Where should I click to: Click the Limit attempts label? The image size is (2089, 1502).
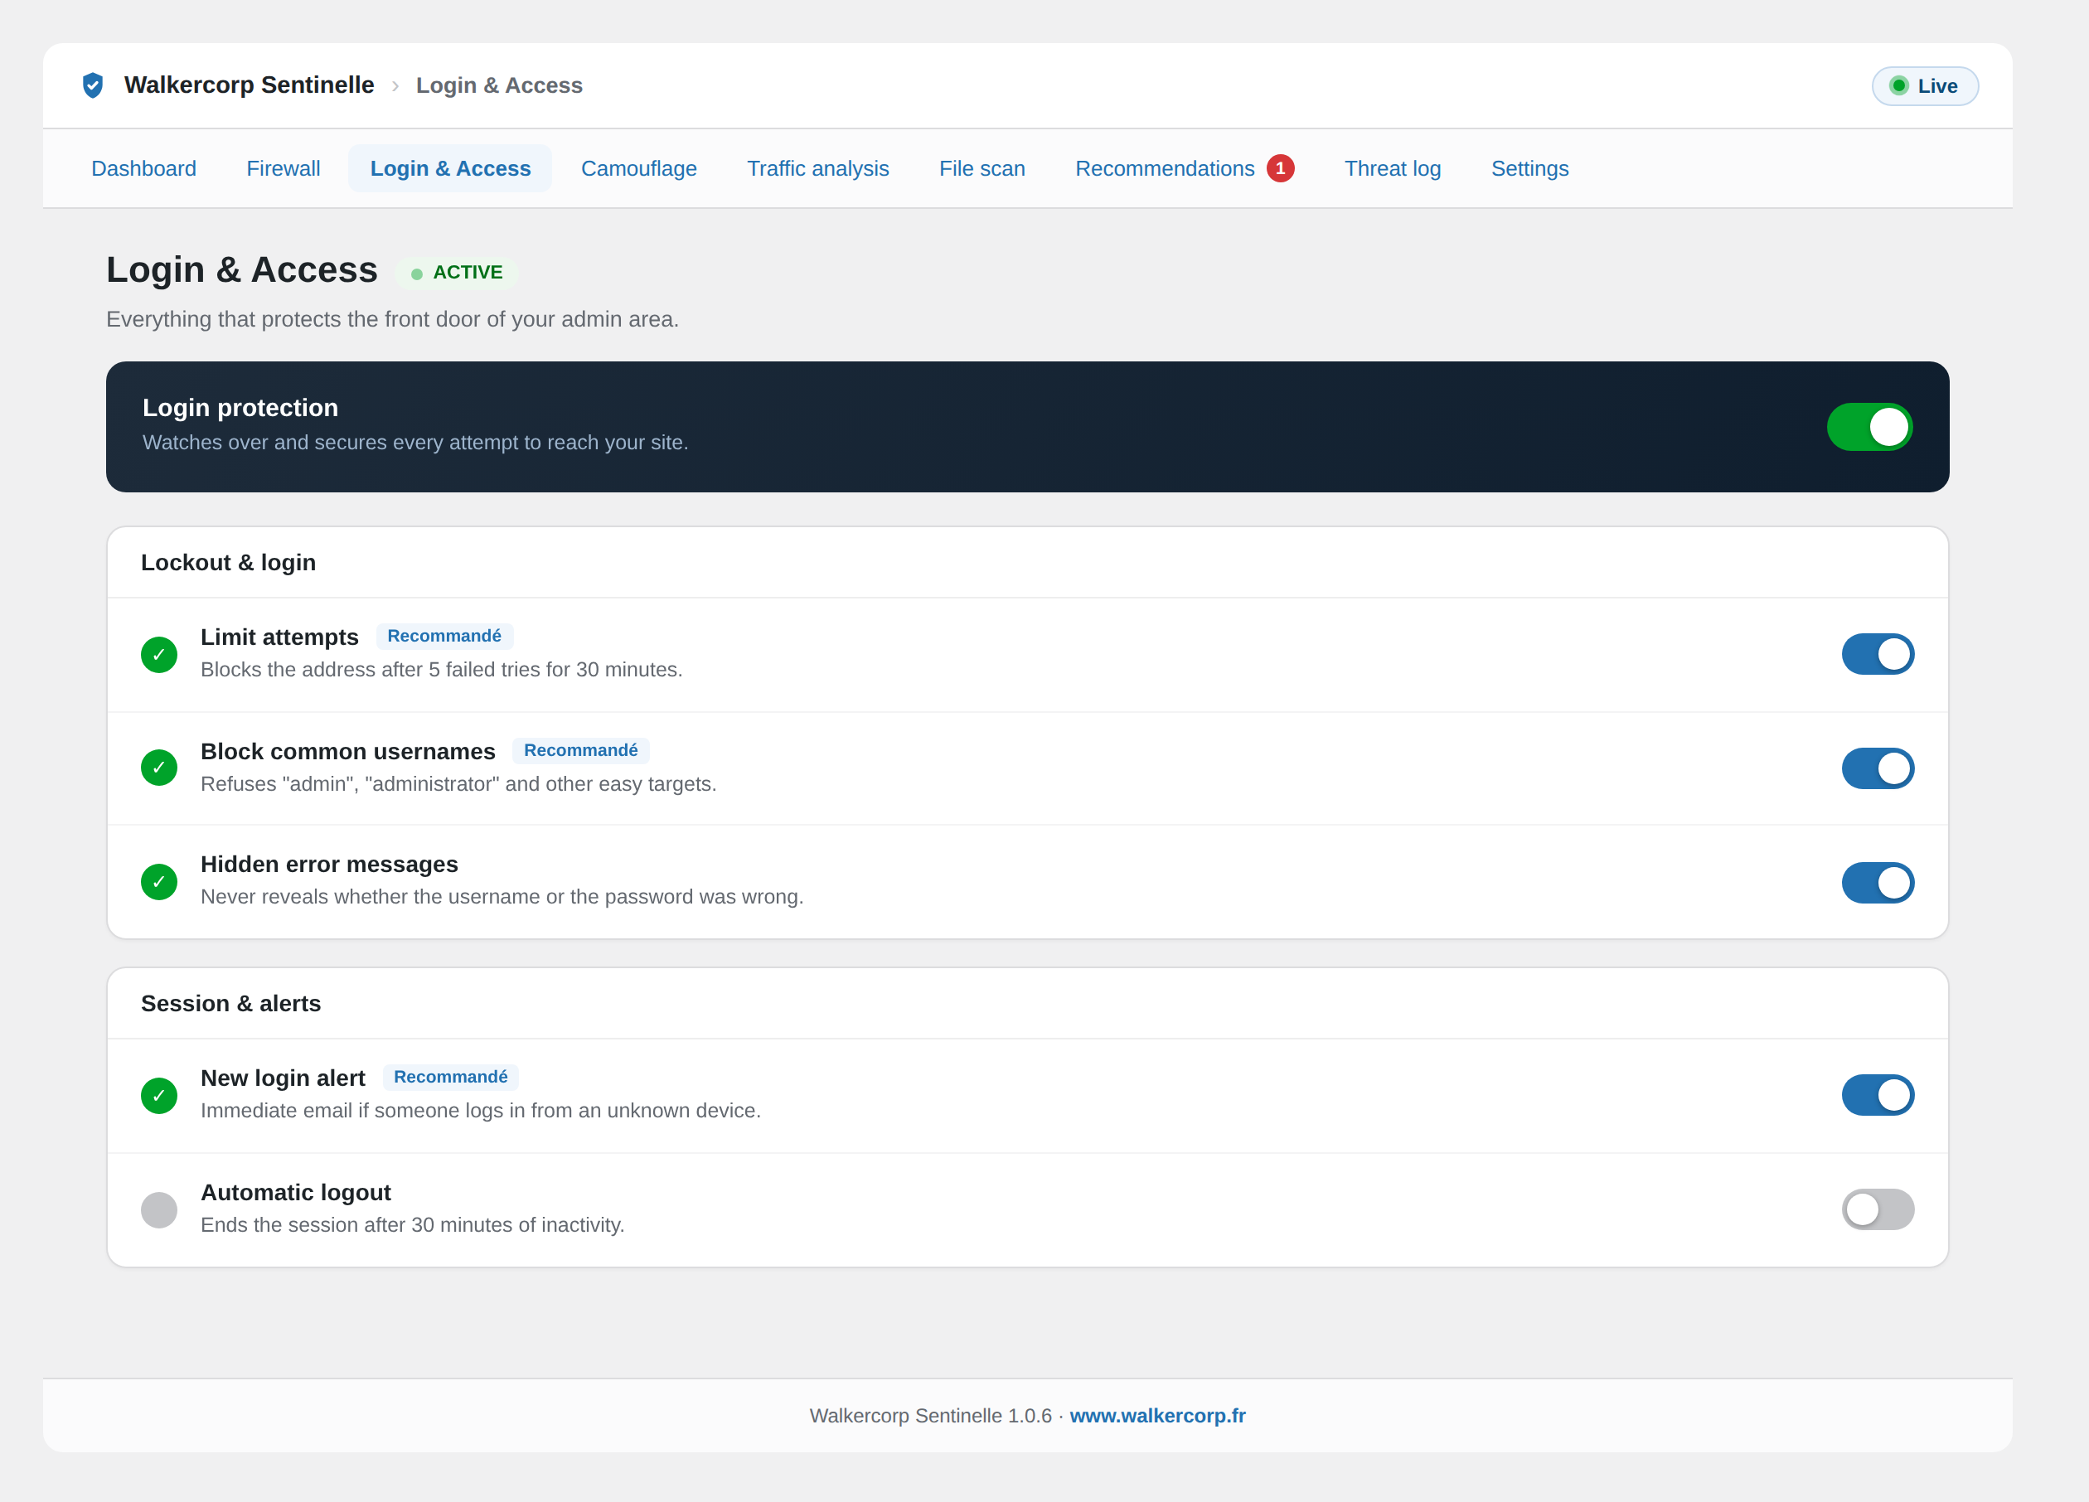pyautogui.click(x=280, y=637)
